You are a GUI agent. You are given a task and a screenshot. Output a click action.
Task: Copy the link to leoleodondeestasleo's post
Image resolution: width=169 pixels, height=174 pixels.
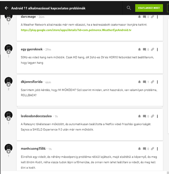point(153,116)
